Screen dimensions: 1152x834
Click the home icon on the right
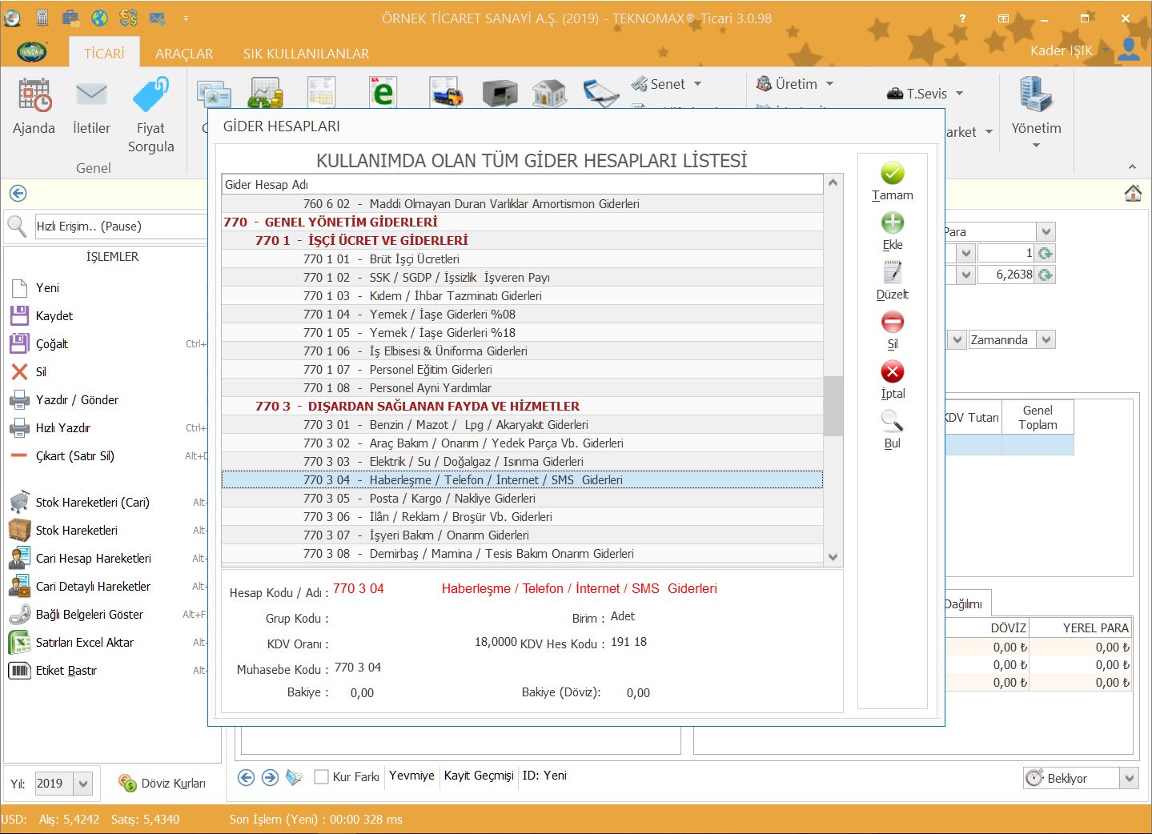(1133, 194)
